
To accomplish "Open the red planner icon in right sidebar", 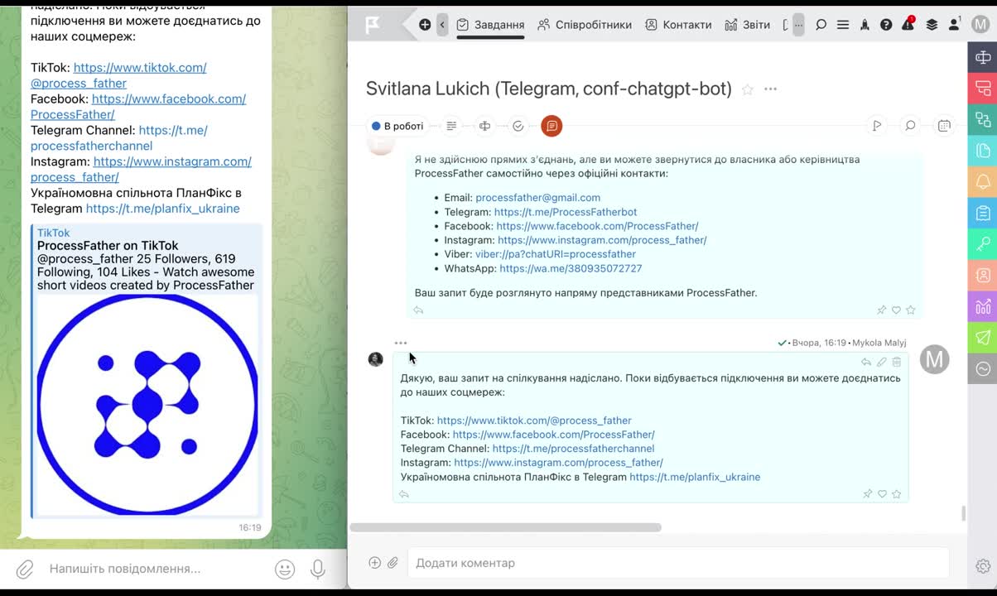I will tap(983, 89).
